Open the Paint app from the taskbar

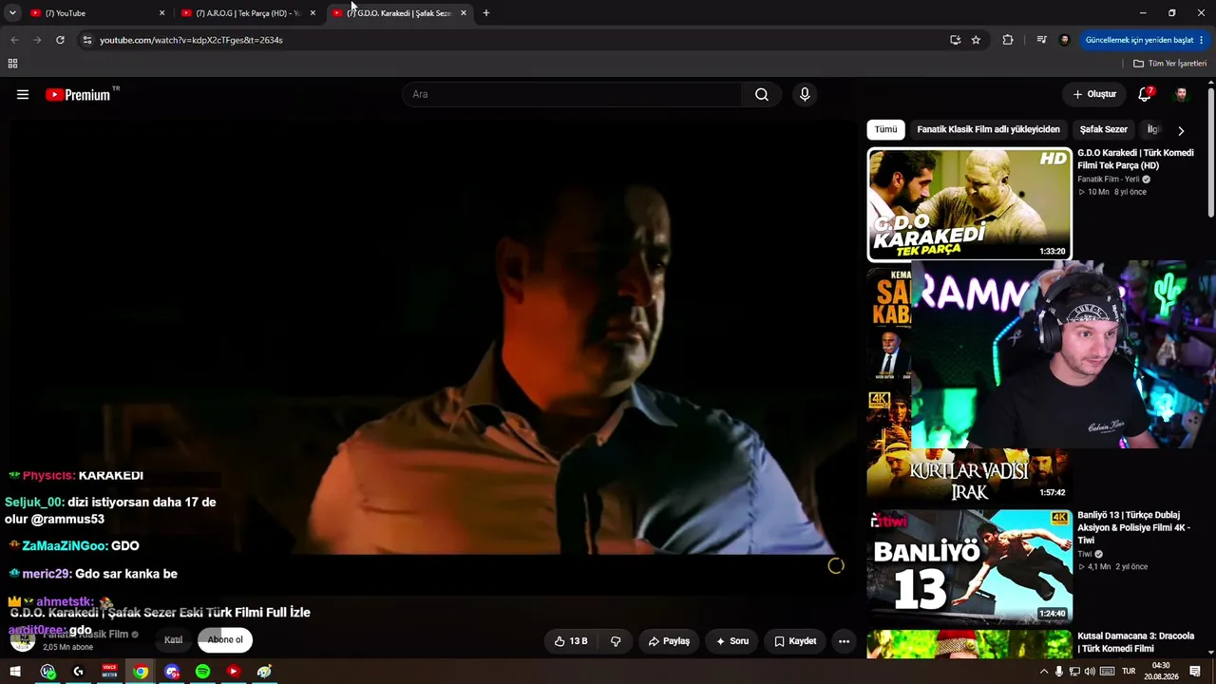tap(264, 672)
